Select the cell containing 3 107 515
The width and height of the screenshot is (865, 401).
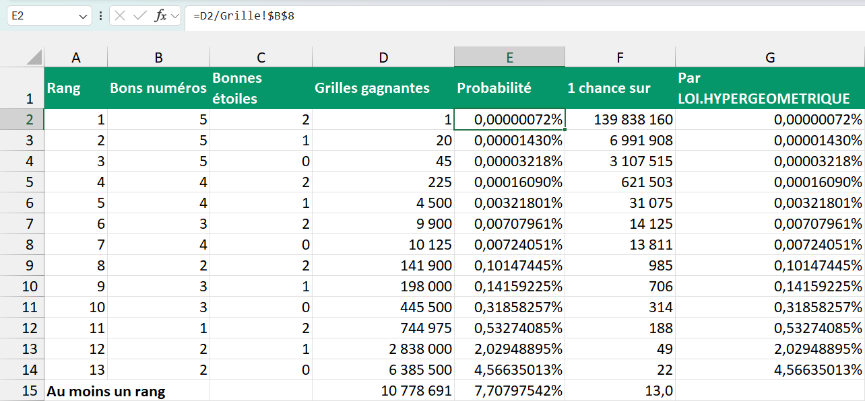pyautogui.click(x=620, y=161)
